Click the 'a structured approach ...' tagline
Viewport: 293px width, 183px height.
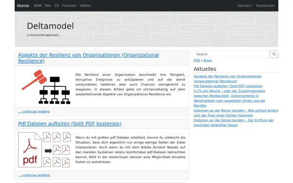[44, 35]
